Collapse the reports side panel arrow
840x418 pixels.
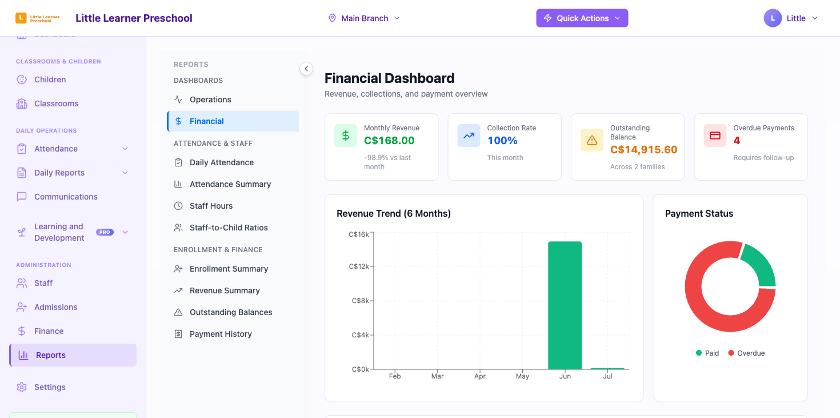click(306, 69)
